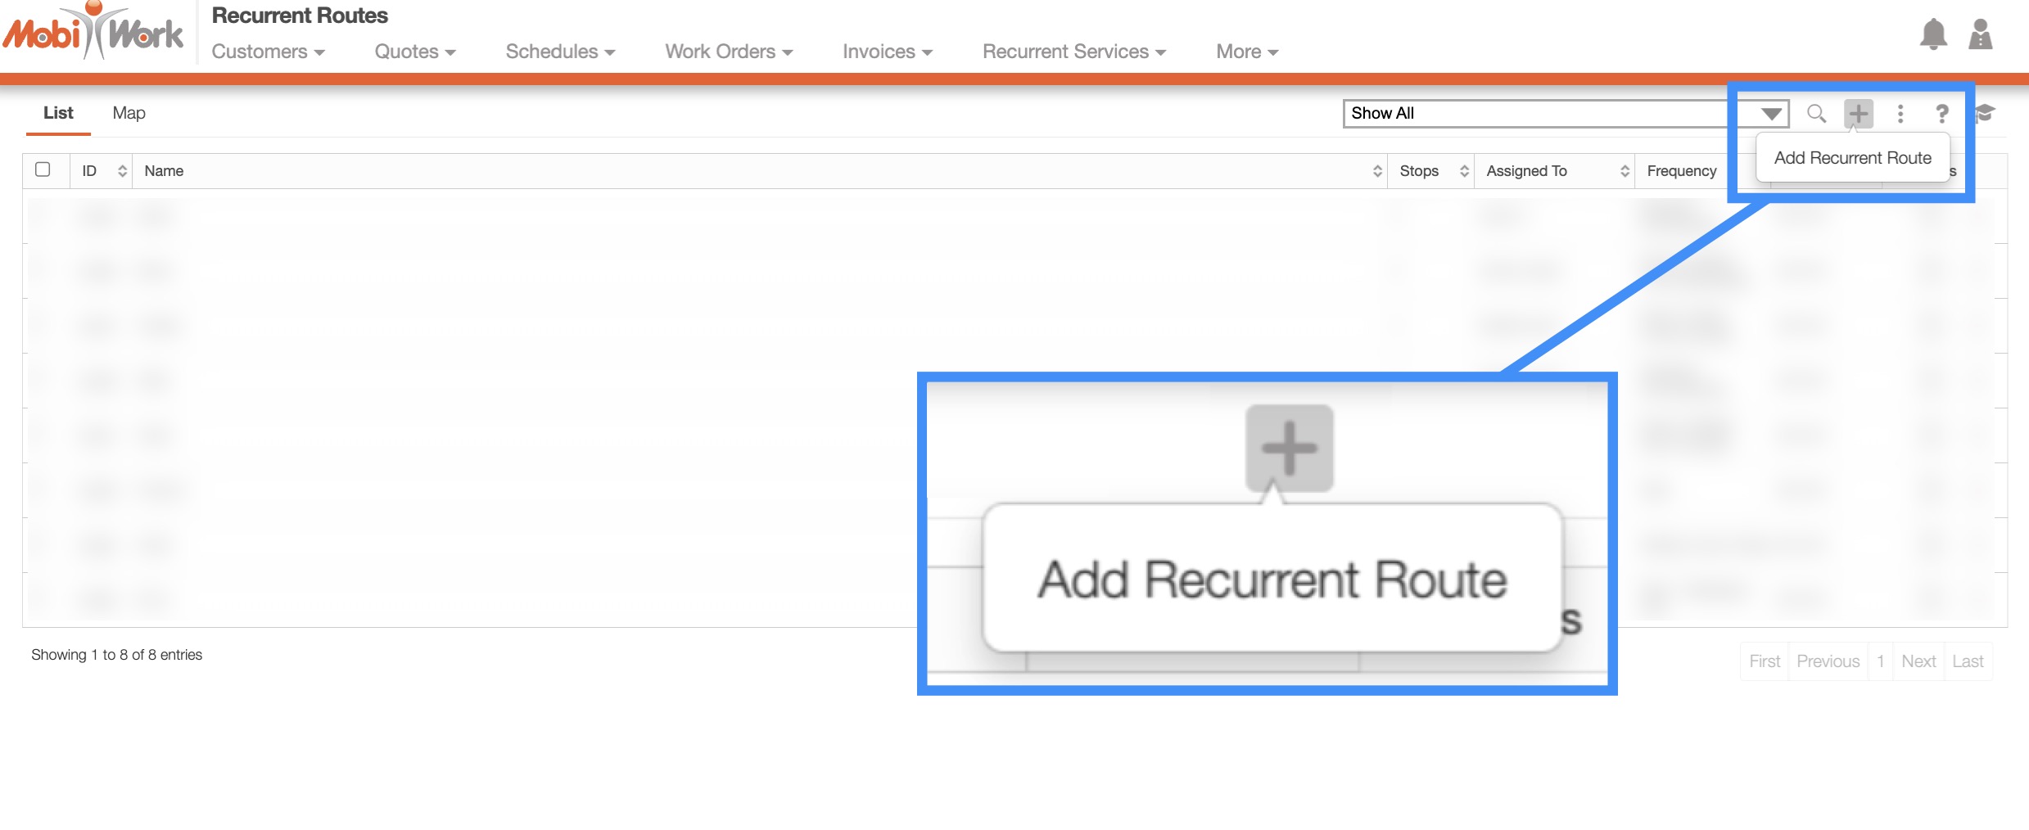2029x830 pixels.
Task: Open the user profile icon
Action: pos(1980,34)
